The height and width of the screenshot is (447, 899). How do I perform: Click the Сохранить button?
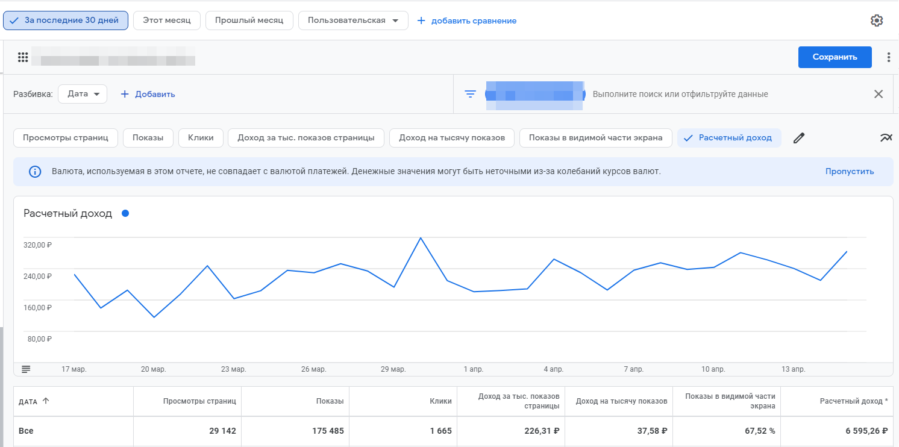pos(835,57)
